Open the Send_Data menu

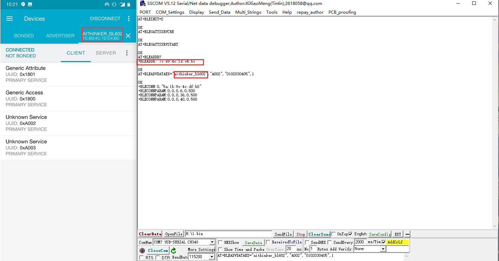[219, 12]
